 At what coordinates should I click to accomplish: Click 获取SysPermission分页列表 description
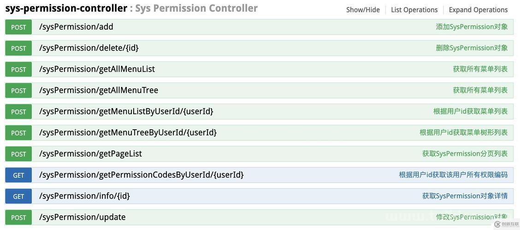click(465, 154)
